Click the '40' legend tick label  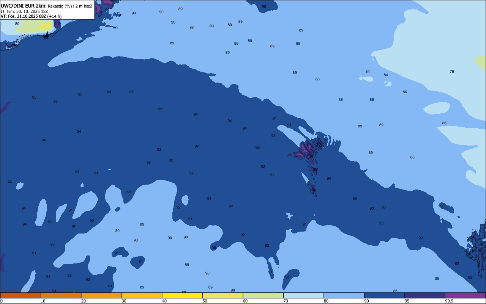tap(164, 301)
